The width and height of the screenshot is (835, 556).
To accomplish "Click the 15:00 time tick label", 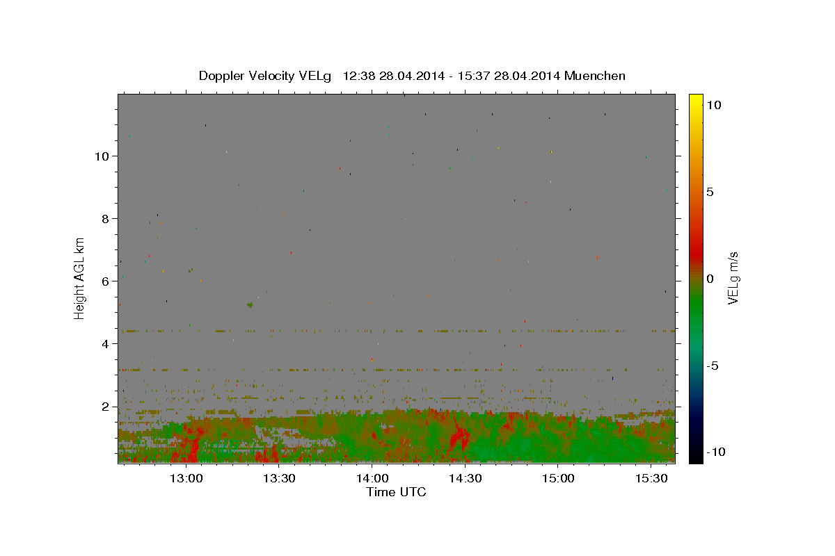I will (x=558, y=479).
